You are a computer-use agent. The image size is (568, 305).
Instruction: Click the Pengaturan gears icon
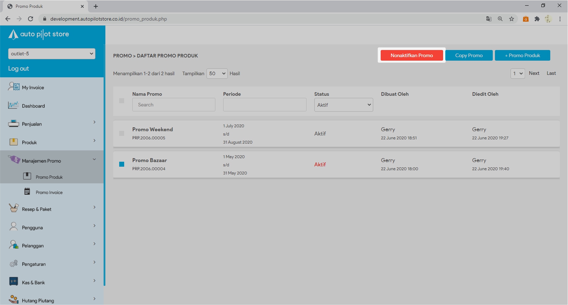click(x=13, y=264)
